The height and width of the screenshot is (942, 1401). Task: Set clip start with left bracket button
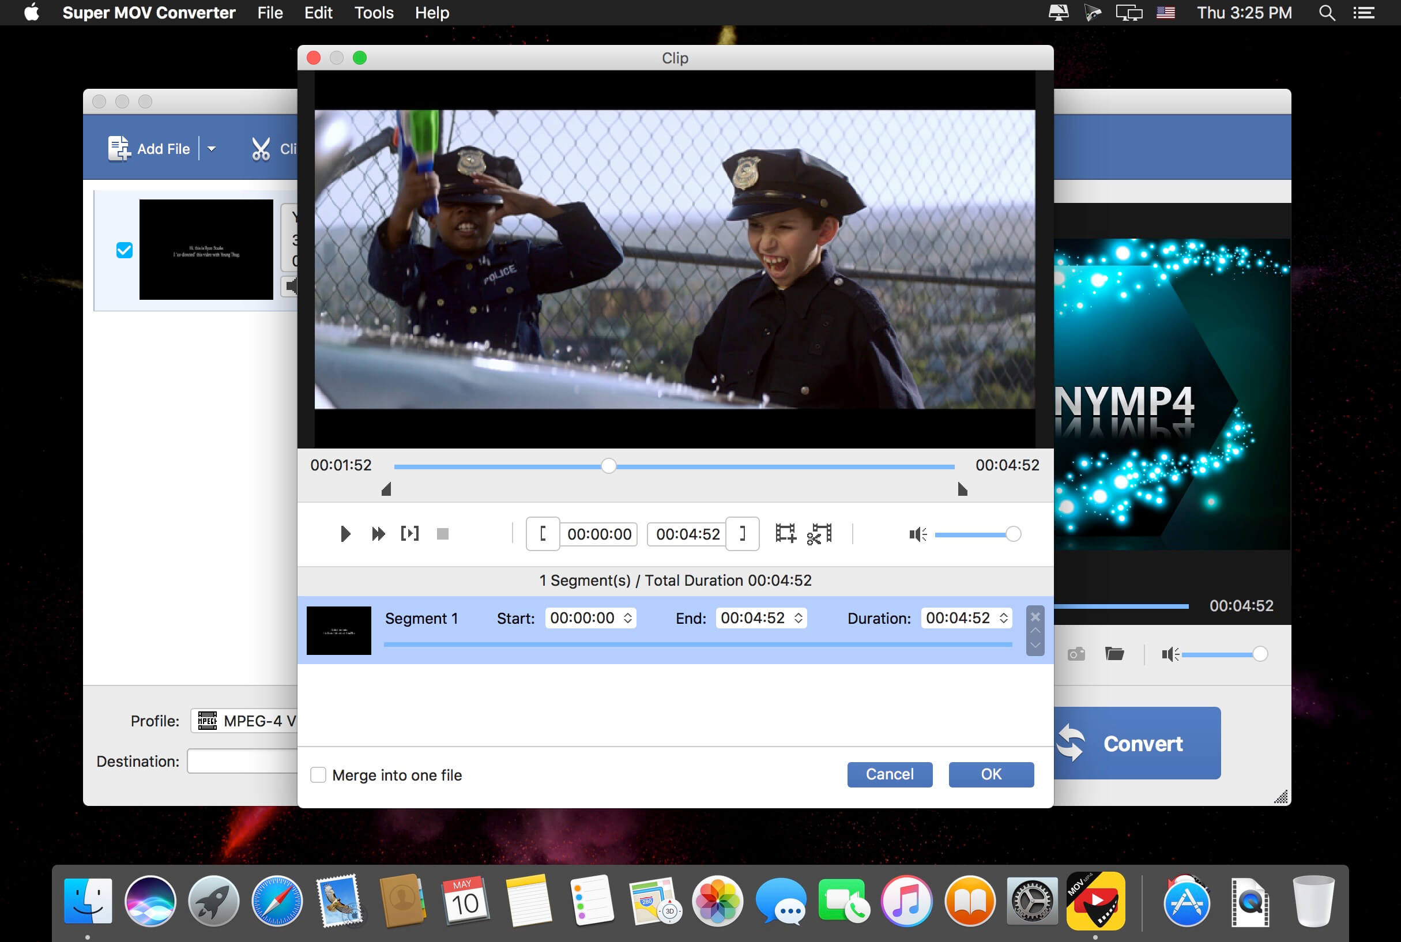pyautogui.click(x=543, y=533)
